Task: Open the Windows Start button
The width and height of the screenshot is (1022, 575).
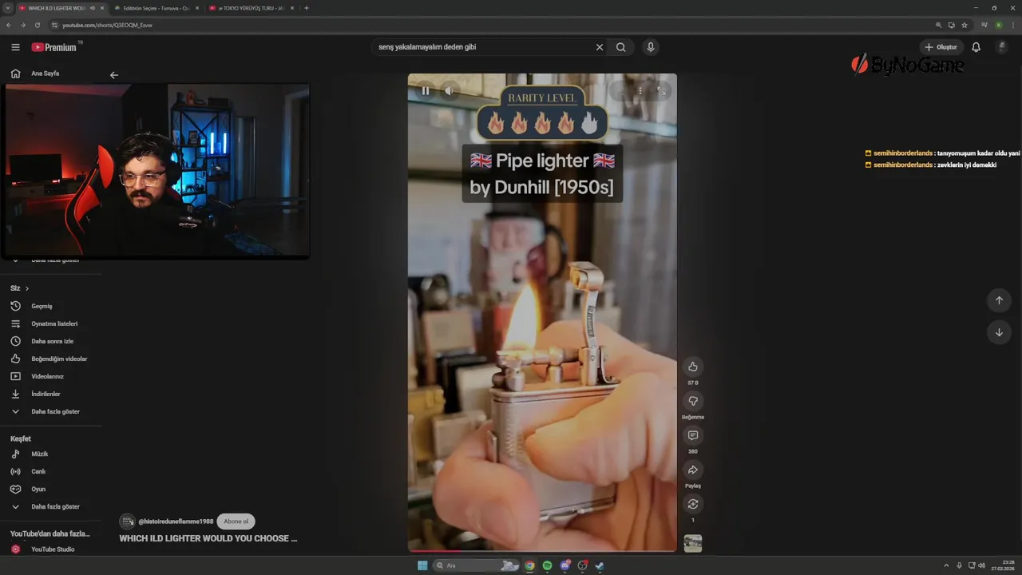Action: click(422, 565)
